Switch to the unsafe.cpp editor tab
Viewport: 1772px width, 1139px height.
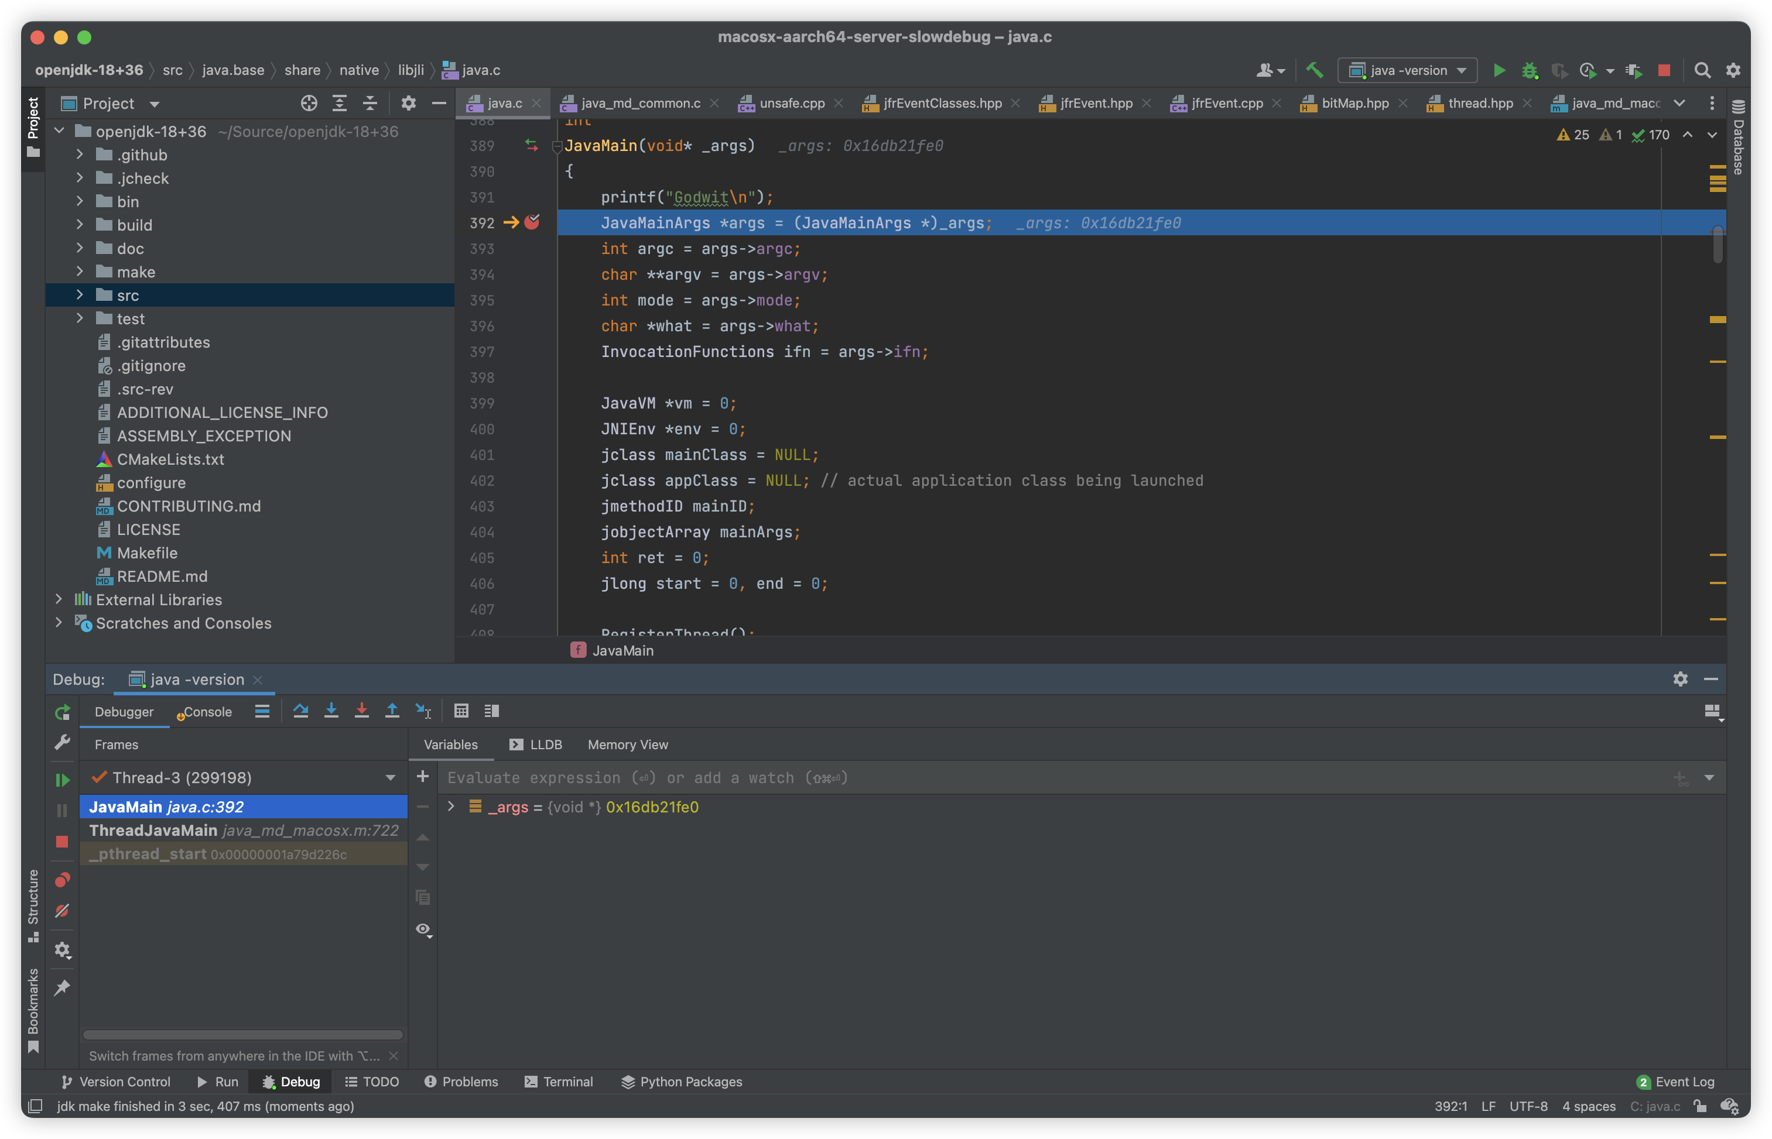point(792,104)
